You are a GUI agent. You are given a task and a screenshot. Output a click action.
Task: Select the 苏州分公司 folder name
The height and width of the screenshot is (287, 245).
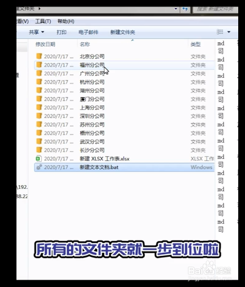click(92, 125)
